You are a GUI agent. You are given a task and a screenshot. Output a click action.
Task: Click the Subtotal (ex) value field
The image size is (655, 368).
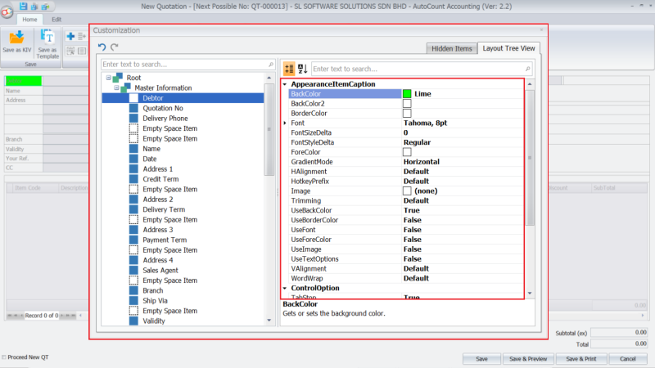[x=619, y=333]
